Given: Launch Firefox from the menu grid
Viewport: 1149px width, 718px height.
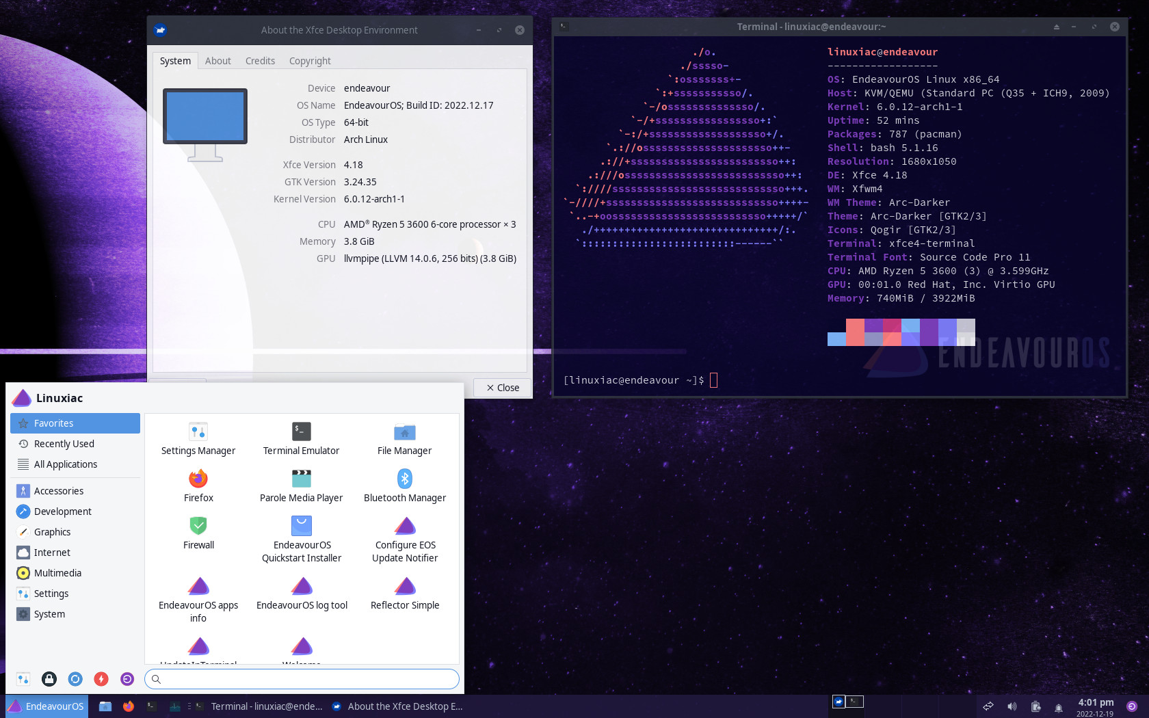Looking at the screenshot, I should click(198, 486).
